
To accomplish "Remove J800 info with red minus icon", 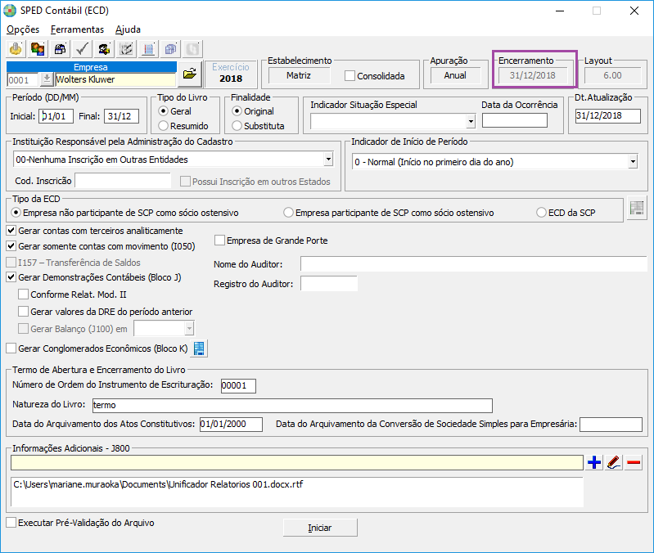I will [634, 462].
